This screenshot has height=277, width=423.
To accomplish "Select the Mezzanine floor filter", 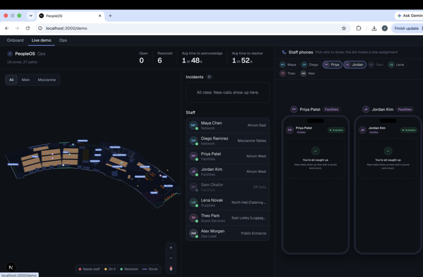I will 47,80.
